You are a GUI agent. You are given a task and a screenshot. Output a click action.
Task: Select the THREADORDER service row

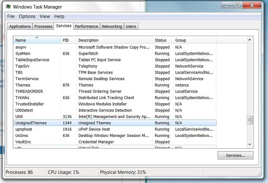click(x=115, y=91)
